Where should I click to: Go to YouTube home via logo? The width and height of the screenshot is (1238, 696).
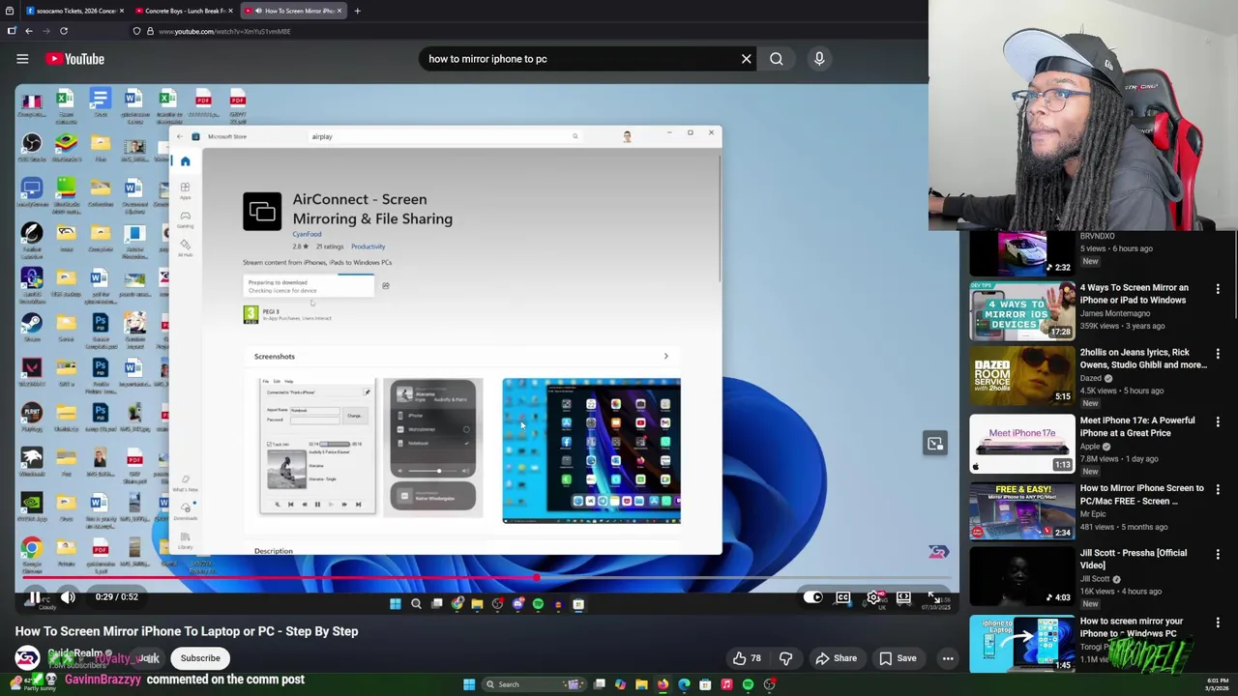(x=76, y=59)
